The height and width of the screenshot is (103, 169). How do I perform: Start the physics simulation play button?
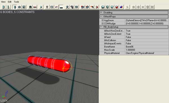click(x=41, y=7)
